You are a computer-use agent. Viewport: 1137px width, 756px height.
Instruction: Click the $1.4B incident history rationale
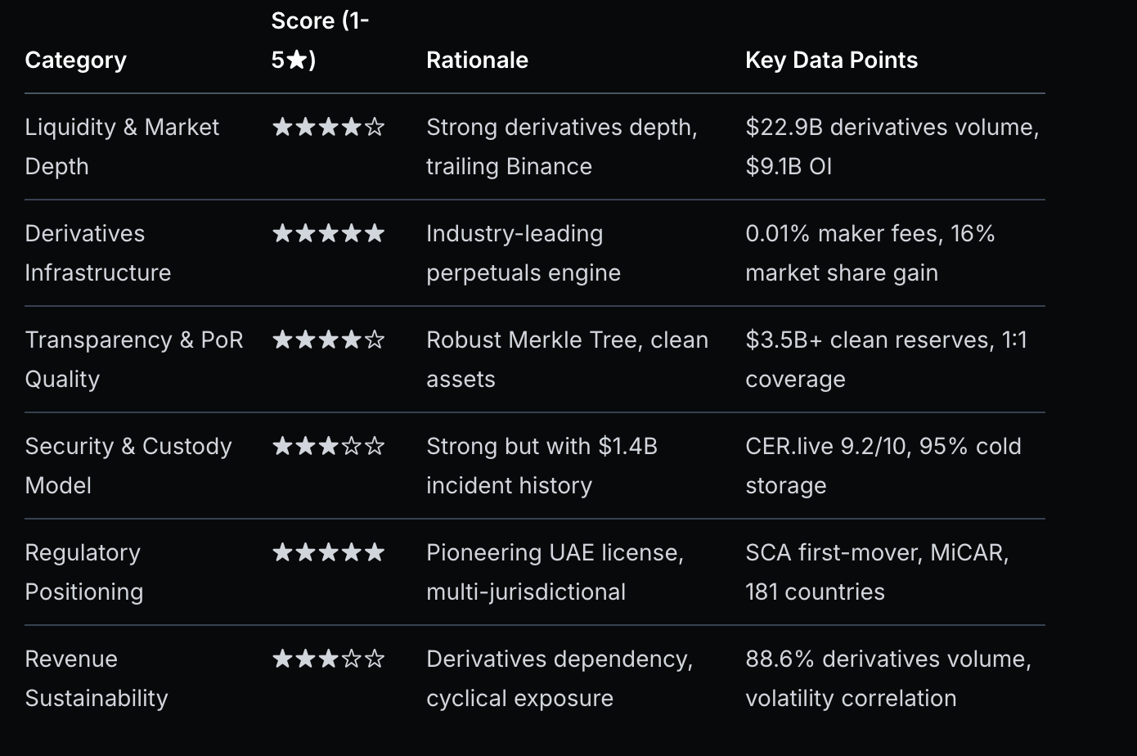tap(542, 466)
